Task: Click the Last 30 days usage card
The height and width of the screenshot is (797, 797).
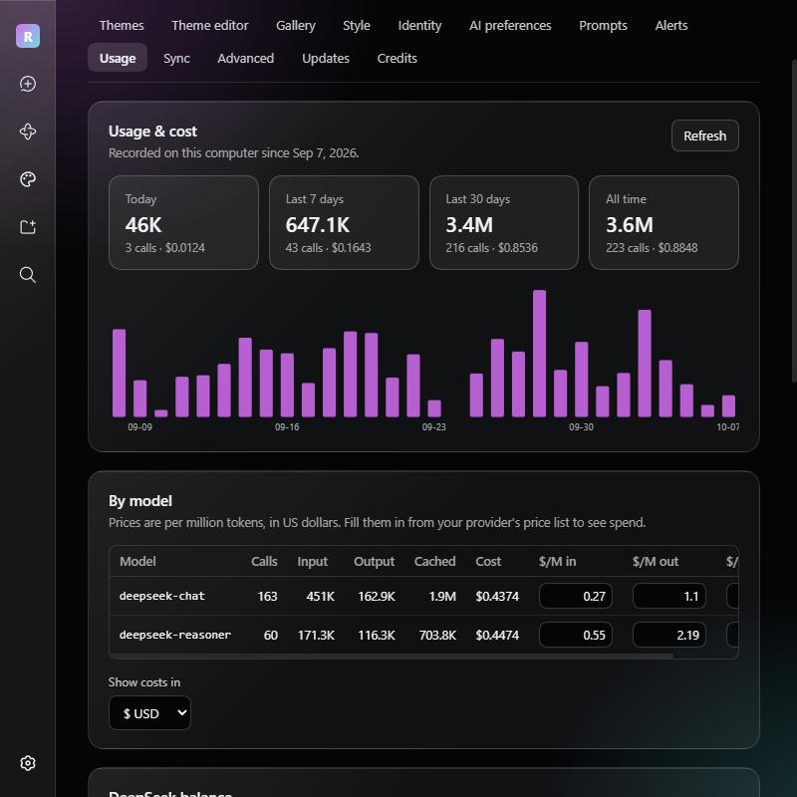Action: [504, 222]
